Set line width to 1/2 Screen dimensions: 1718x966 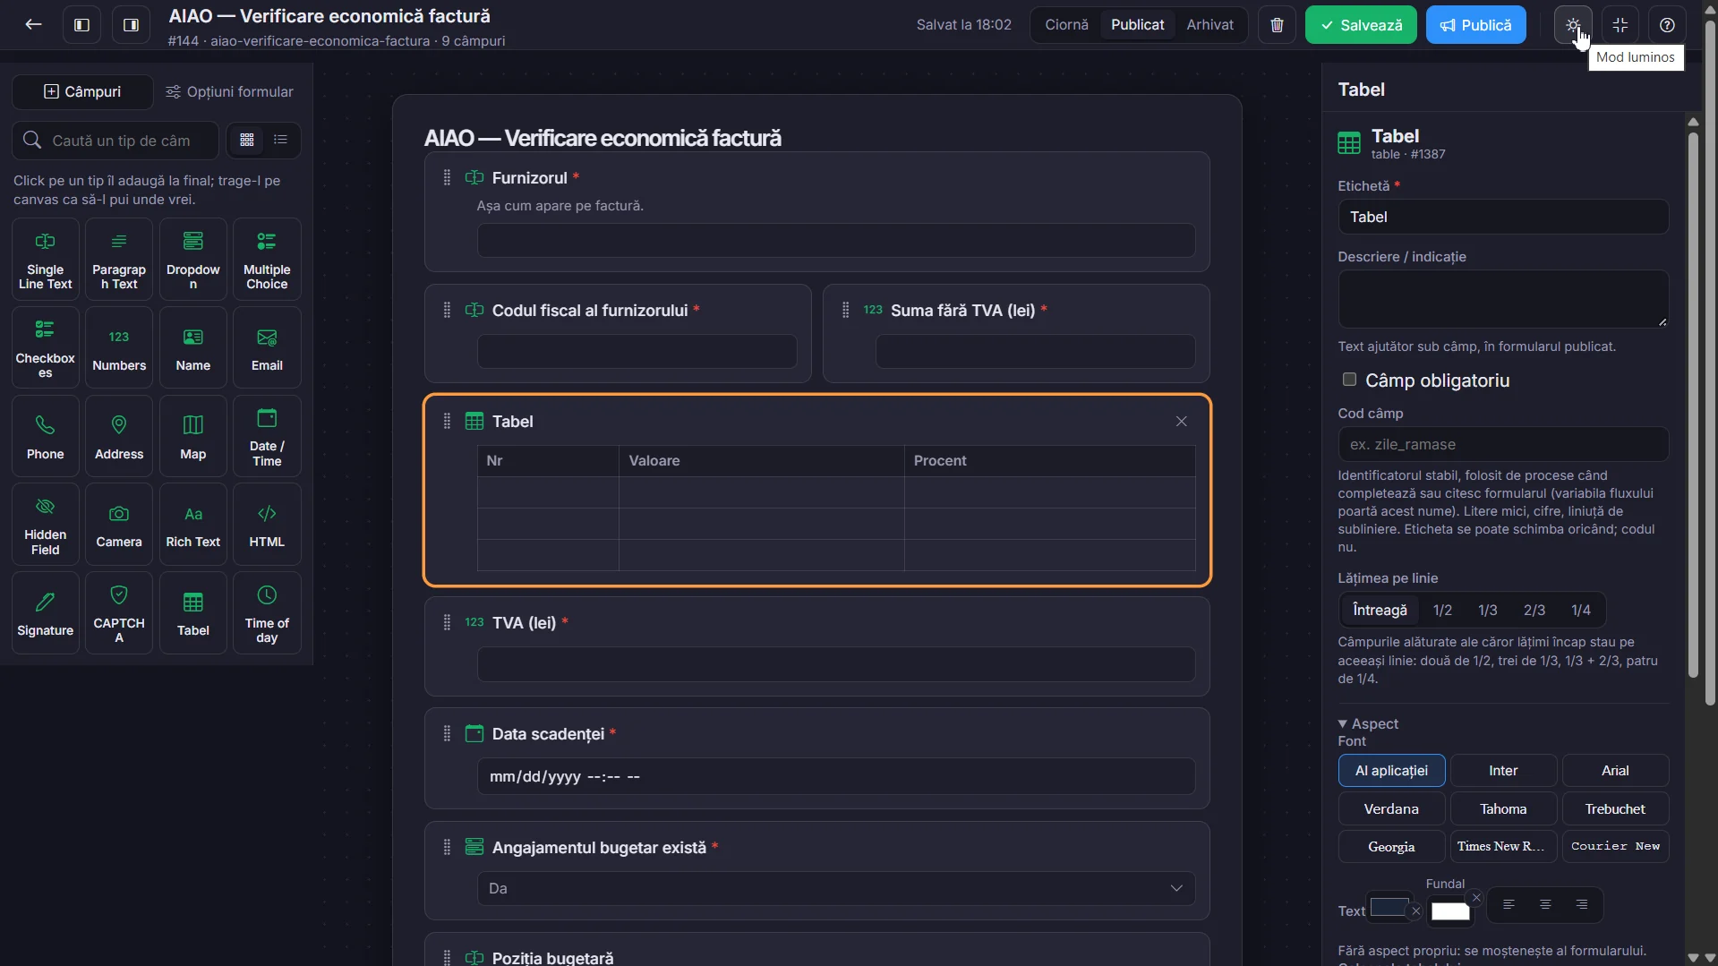coord(1442,610)
